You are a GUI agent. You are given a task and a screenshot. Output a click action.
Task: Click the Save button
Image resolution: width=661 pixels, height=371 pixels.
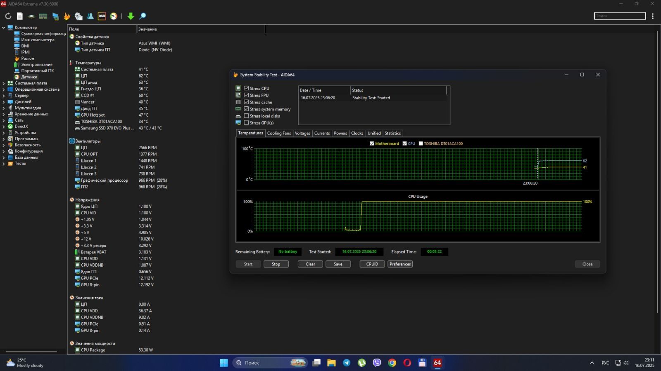[338, 264]
